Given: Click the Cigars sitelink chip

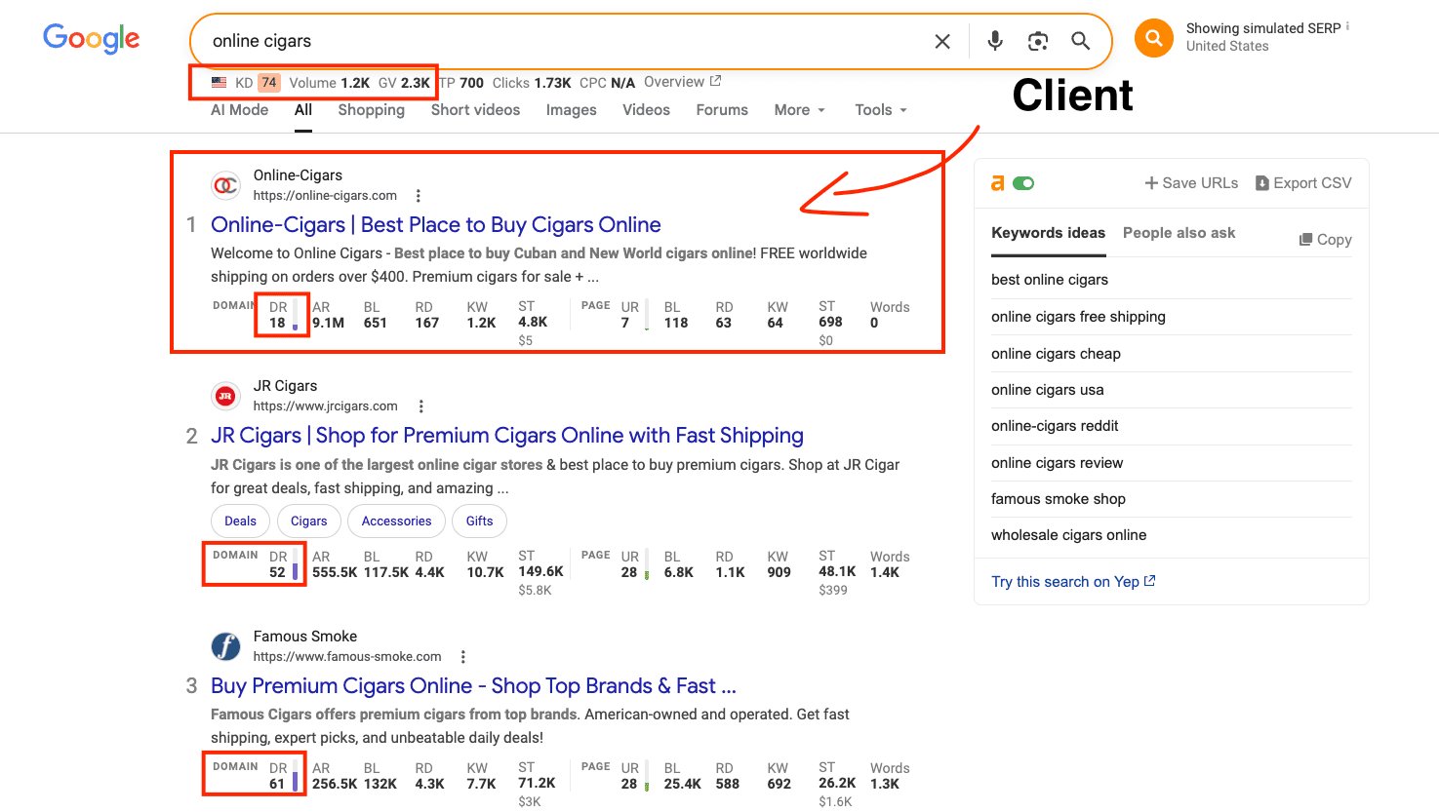Looking at the screenshot, I should click(308, 522).
